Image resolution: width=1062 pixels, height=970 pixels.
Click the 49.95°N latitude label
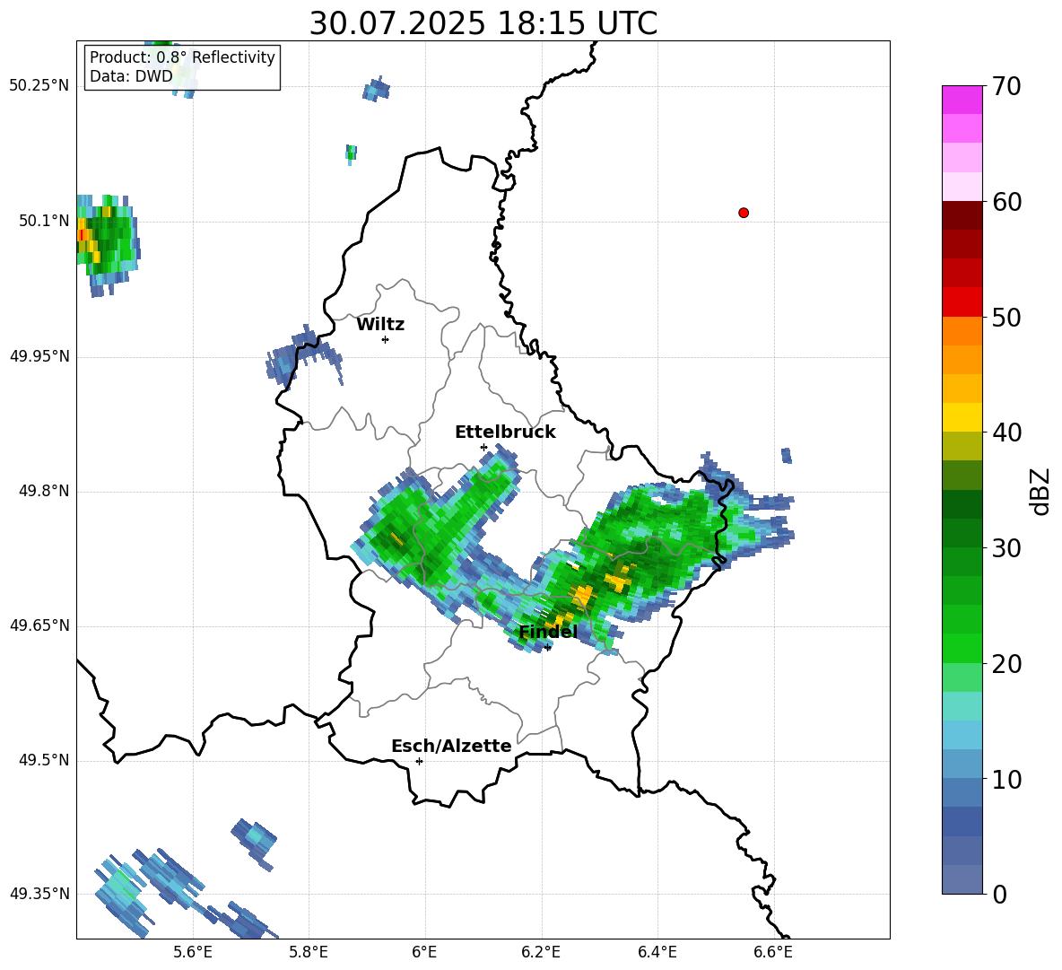(x=39, y=356)
